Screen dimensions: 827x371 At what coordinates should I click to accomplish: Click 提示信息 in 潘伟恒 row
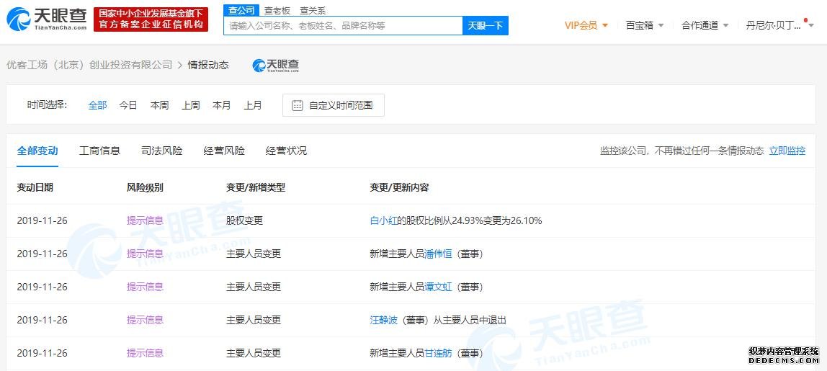[x=145, y=254]
